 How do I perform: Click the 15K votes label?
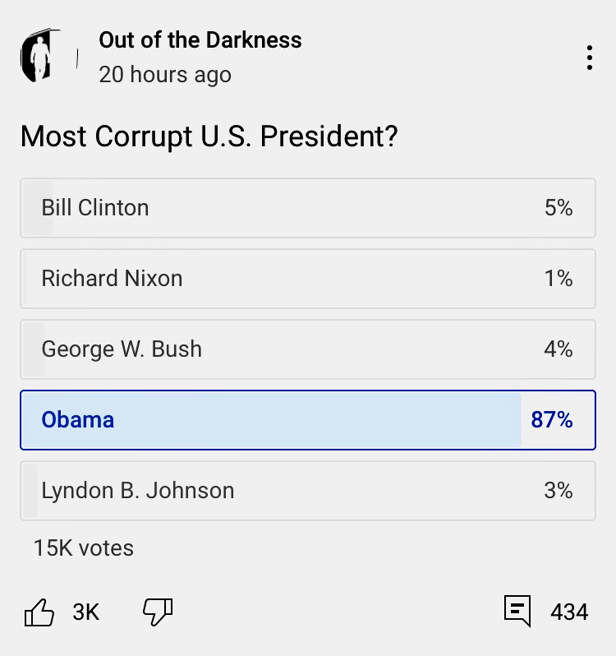[x=83, y=547]
